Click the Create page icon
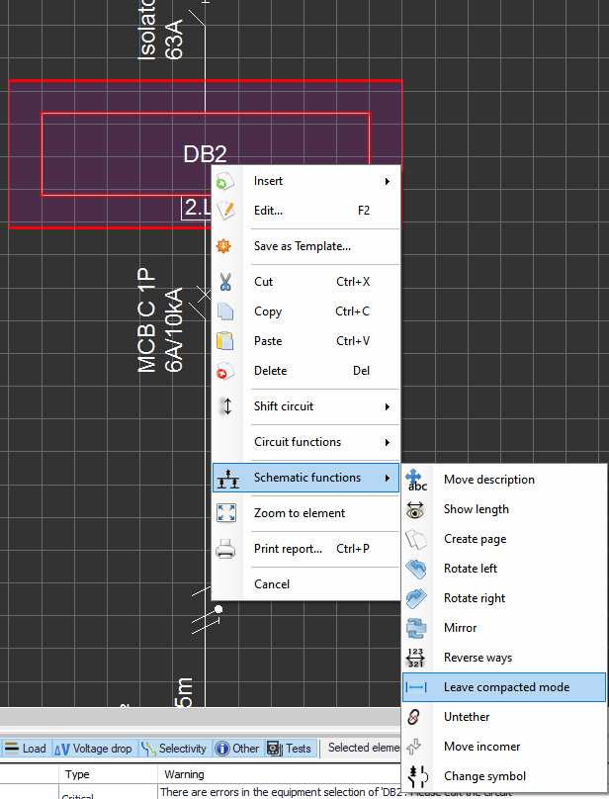 (416, 539)
